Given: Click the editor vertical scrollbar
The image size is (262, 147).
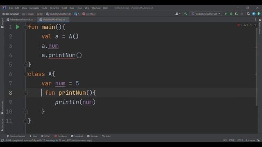Looking at the screenshot, I should [x=257, y=67].
